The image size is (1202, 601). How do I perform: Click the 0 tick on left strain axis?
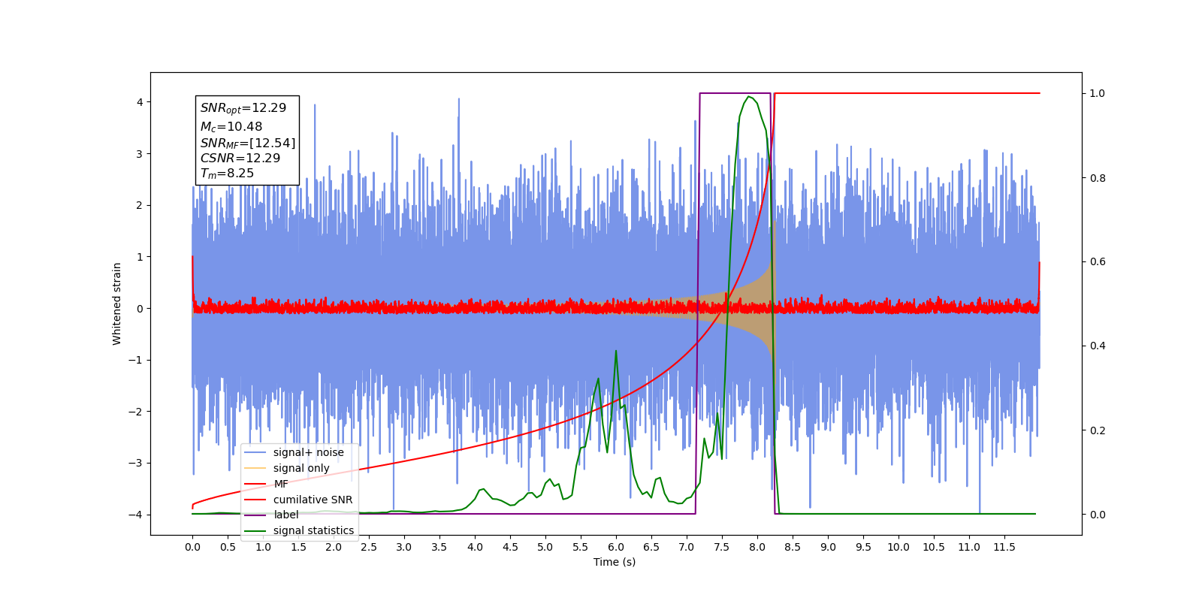(x=139, y=309)
